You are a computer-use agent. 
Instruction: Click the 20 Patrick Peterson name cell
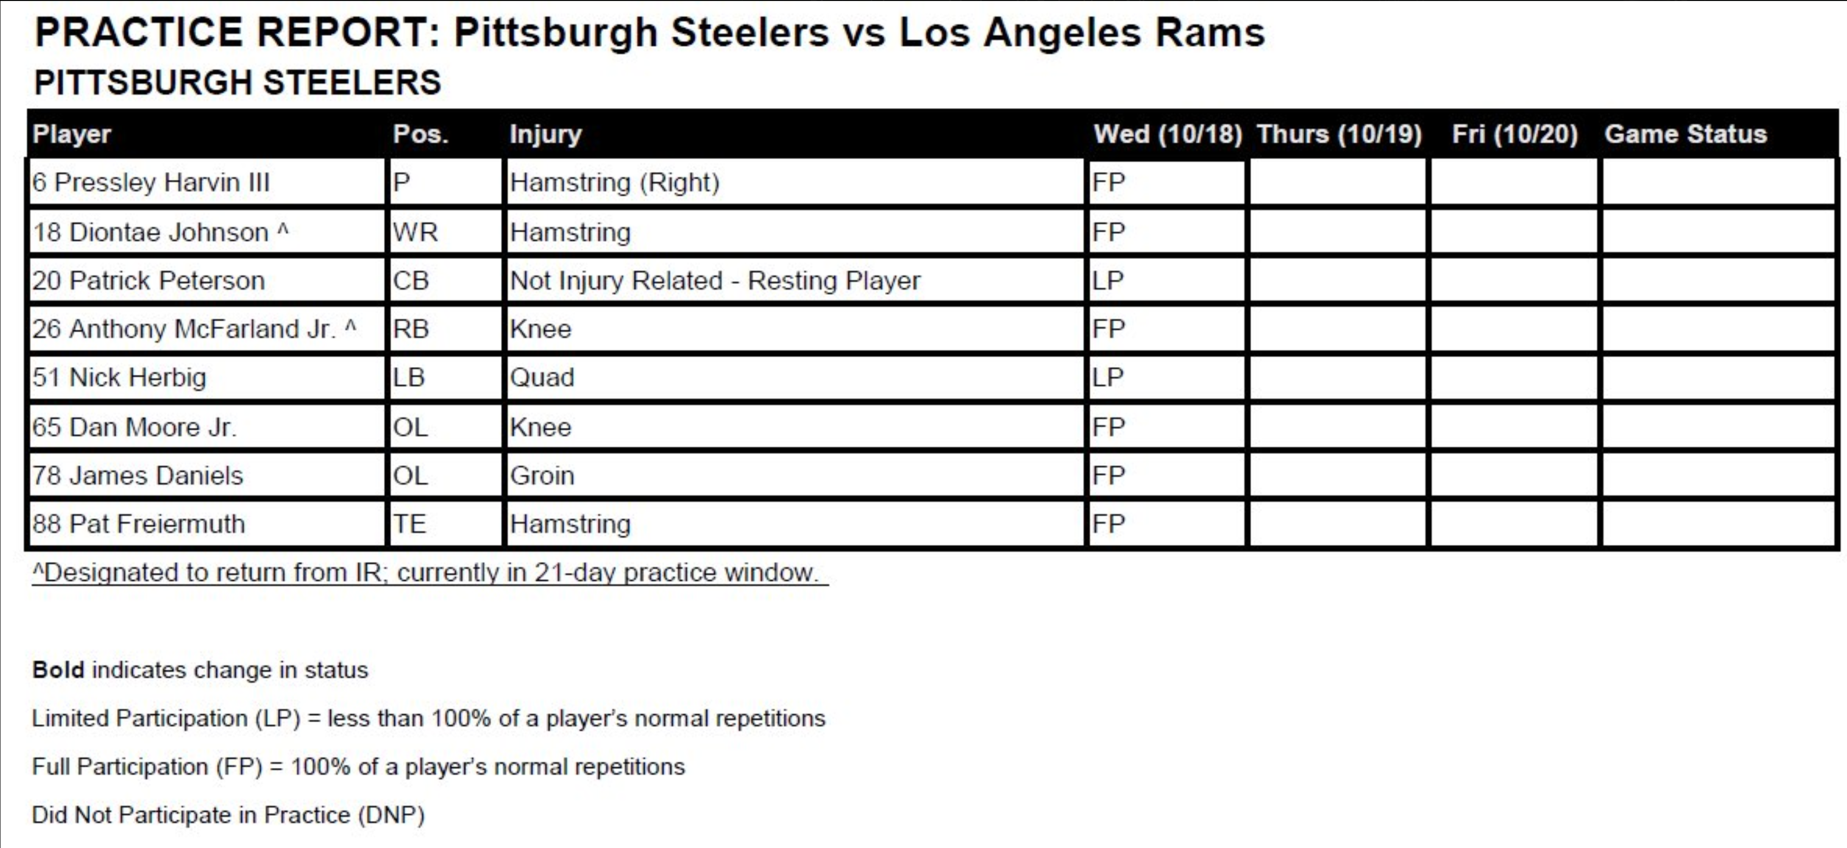click(x=148, y=280)
